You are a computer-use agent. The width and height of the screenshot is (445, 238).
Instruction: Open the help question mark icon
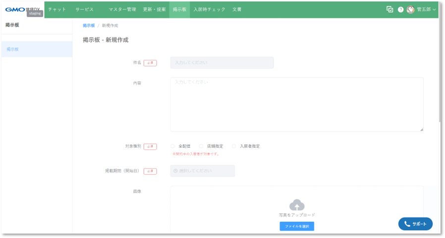(x=400, y=9)
